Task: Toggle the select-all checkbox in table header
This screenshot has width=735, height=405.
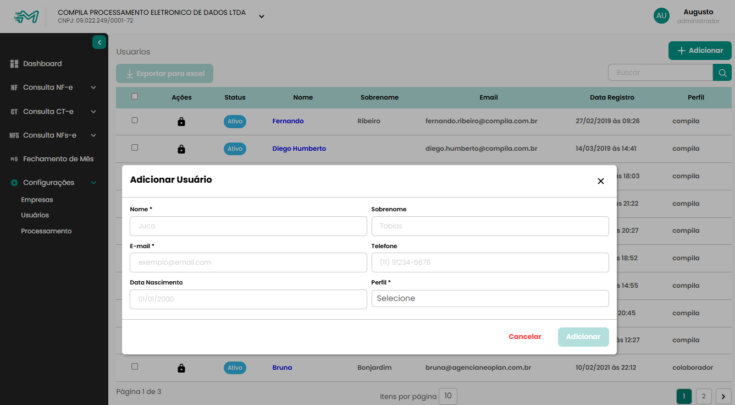Action: pyautogui.click(x=135, y=96)
